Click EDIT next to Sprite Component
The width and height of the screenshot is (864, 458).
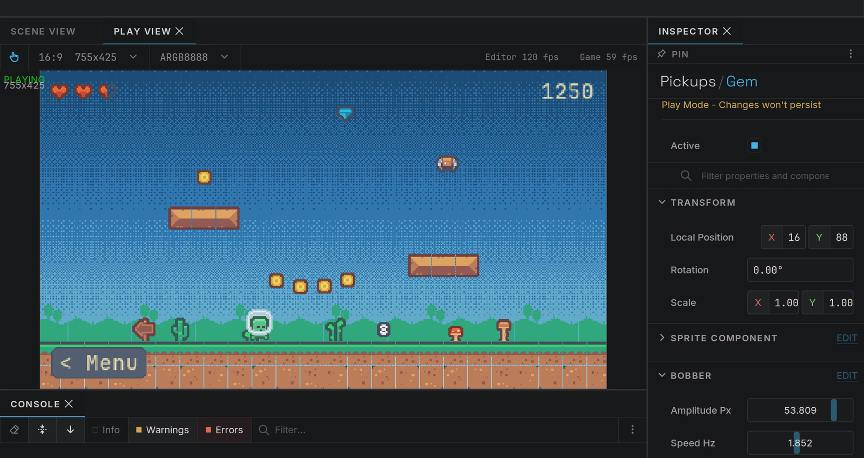(847, 338)
